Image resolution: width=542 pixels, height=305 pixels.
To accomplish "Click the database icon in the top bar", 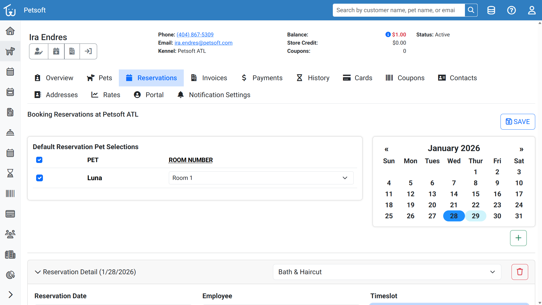I will click(491, 10).
